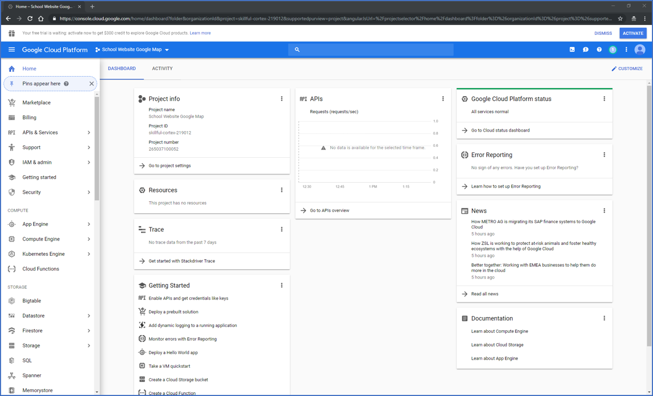653x396 pixels.
Task: Open APIs card options menu
Action: 443,99
